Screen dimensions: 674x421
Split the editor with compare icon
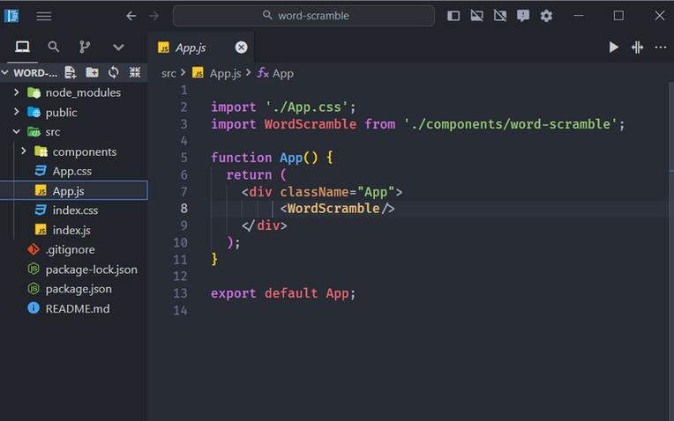[x=637, y=48]
